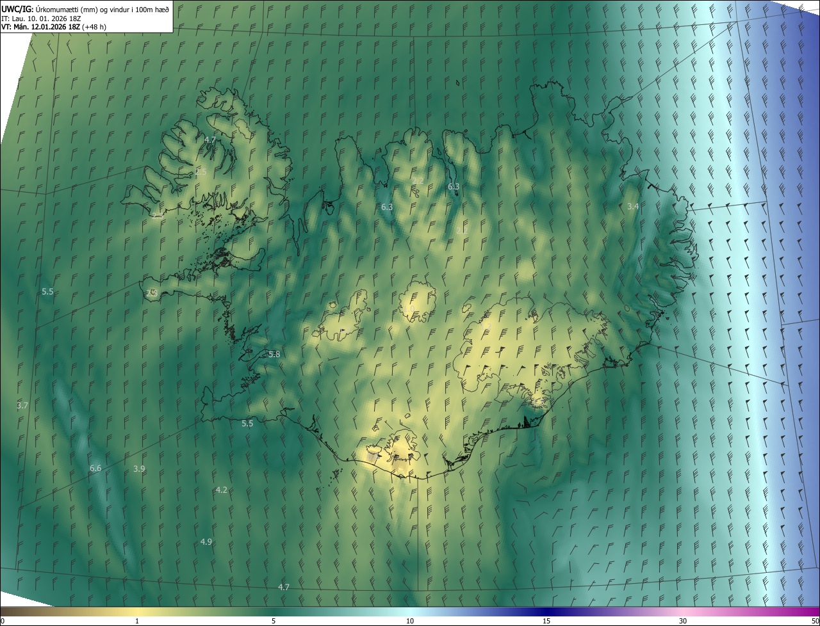The image size is (820, 626).
Task: Click the '30' tick on the color scale
Action: 683,621
